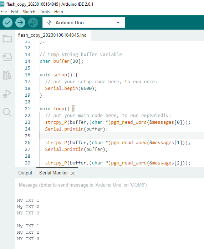Click the Verify checkmark button
This screenshot has width=204, height=249.
[x=7, y=23]
